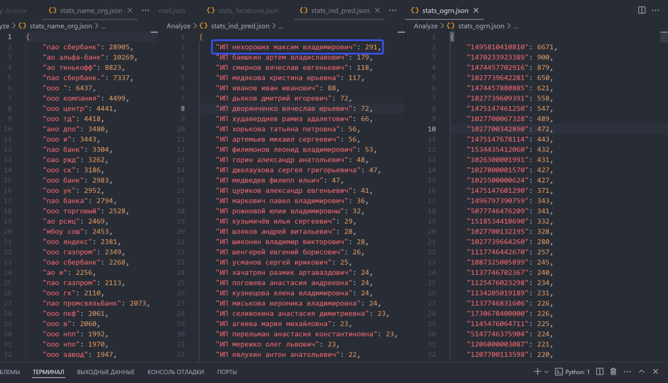This screenshot has width=668, height=383.
Task: Switch to the ТЕРМИНАЛ panel tab
Action: [48, 372]
